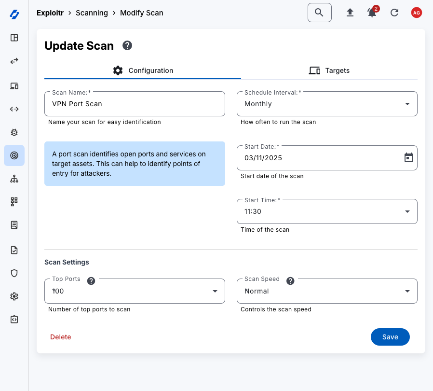Click the shield icon in sidebar
This screenshot has height=391, width=433.
pyautogui.click(x=14, y=273)
